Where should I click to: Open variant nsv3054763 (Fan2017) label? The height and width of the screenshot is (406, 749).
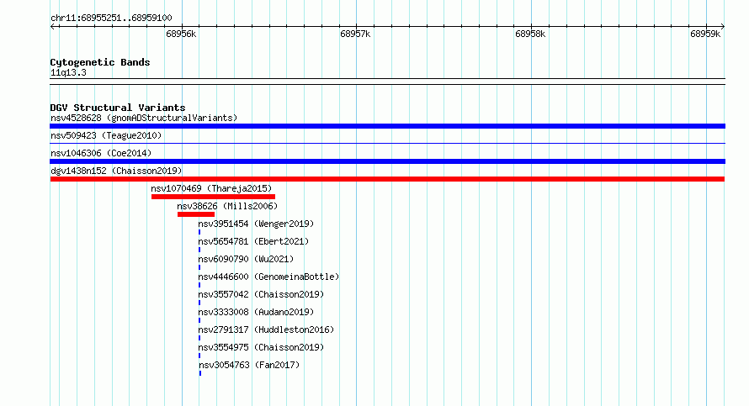pos(249,365)
